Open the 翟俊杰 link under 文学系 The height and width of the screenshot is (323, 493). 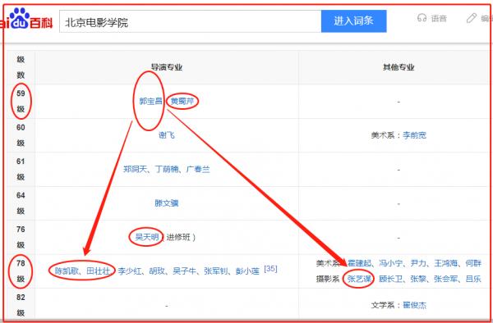click(414, 305)
